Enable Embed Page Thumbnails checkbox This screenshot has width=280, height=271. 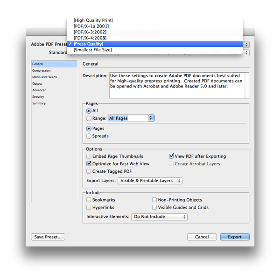coord(89,156)
